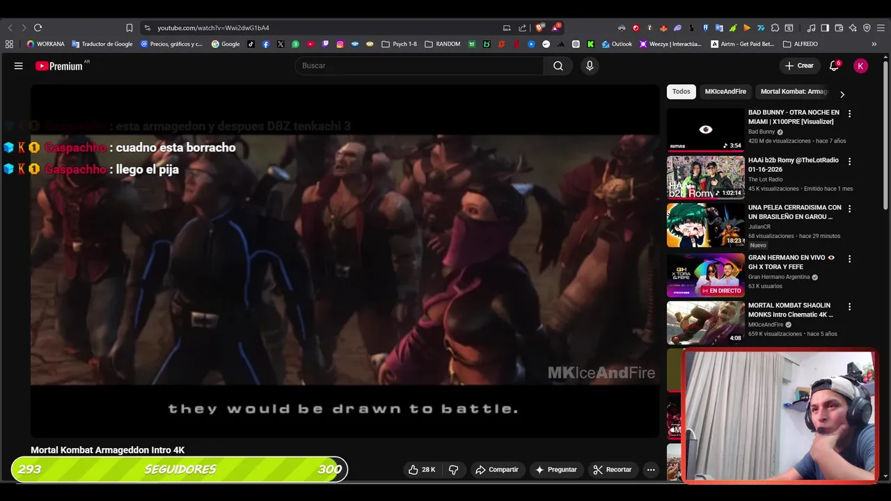Expand the Psych 1-8 bookmarks folder
The height and width of the screenshot is (501, 891).
tap(400, 44)
